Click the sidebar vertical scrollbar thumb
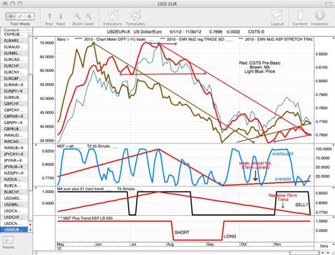Image resolution: width=335 pixels, height=255 pixels. 30,132
